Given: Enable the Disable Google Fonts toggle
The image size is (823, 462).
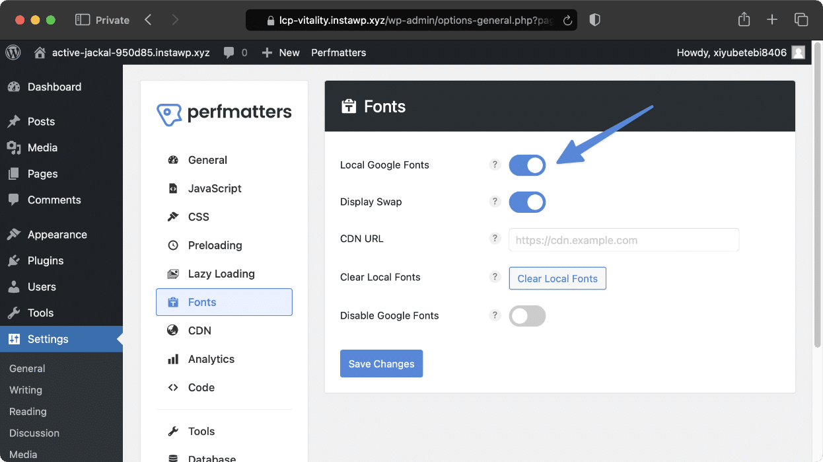Looking at the screenshot, I should pos(527,316).
